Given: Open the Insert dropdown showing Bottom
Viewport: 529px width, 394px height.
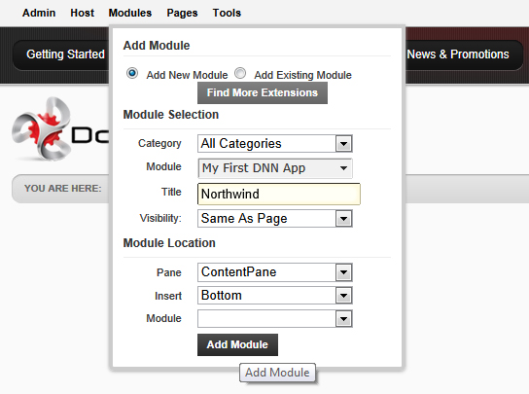Looking at the screenshot, I should point(275,296).
